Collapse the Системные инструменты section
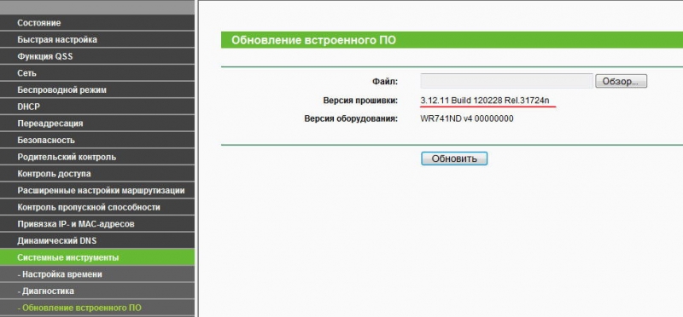 pos(97,257)
